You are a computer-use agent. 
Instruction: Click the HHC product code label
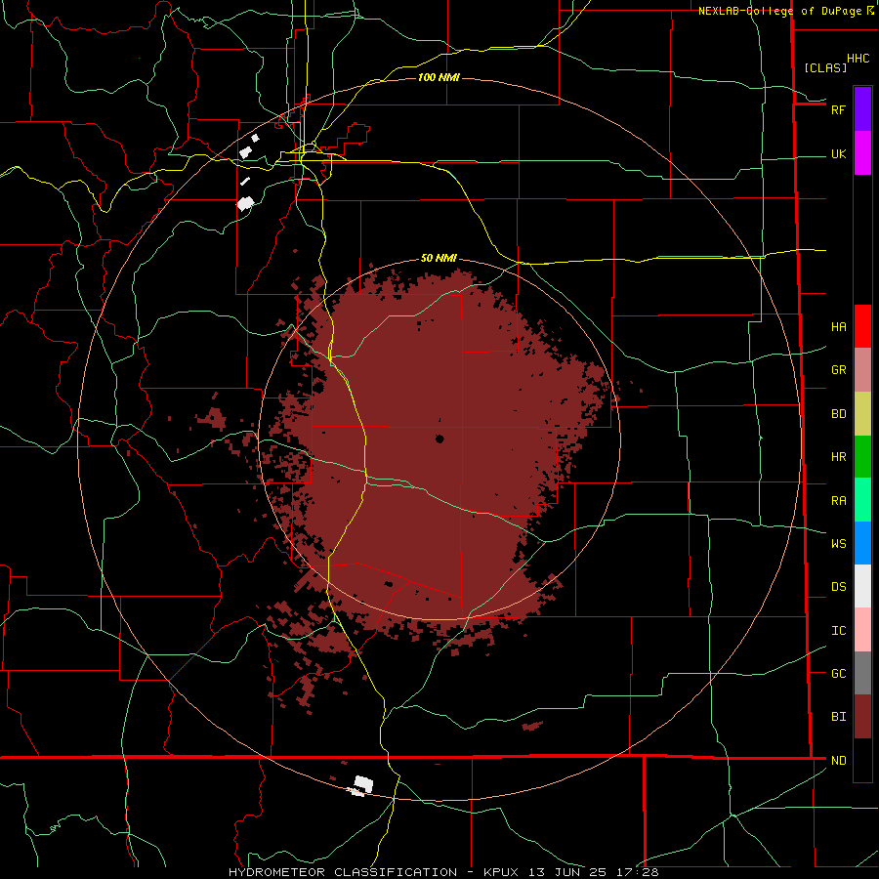[858, 59]
